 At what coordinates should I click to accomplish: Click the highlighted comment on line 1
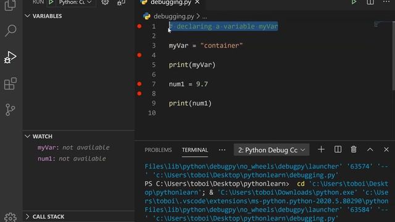[223, 26]
